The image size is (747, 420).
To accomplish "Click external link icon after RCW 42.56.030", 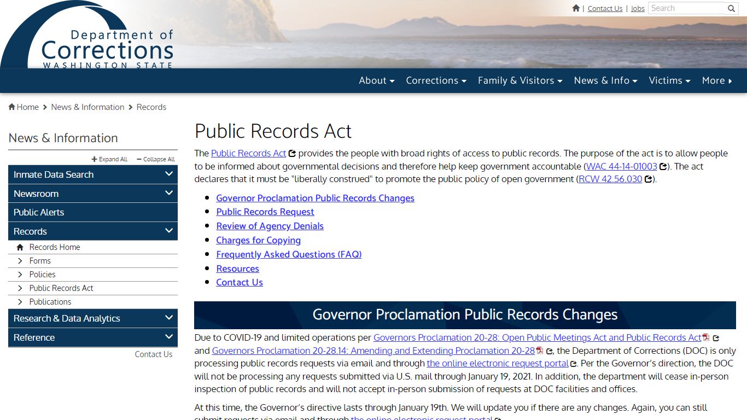I will [x=648, y=179].
